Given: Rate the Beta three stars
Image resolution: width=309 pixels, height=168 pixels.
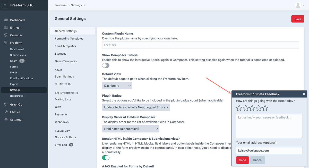Looking at the screenshot, I should click(252, 108).
